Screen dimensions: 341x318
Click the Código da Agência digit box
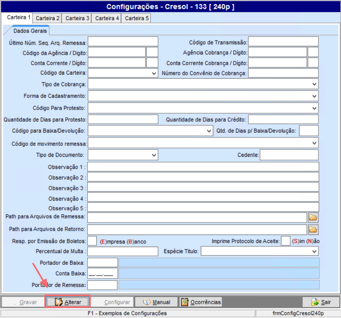point(152,52)
